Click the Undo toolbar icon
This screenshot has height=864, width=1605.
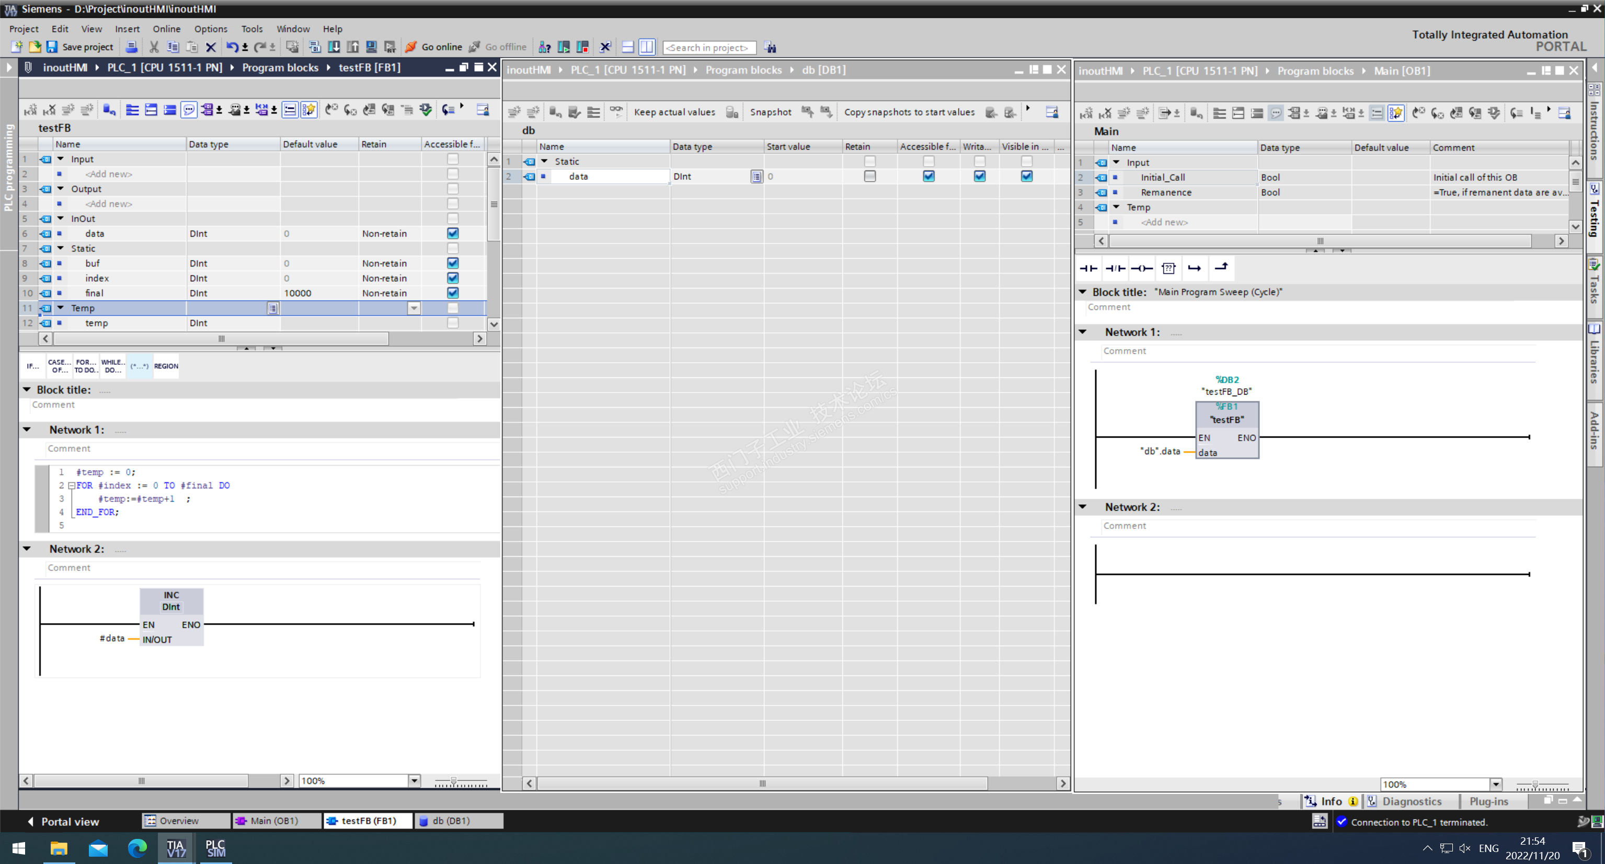232,47
